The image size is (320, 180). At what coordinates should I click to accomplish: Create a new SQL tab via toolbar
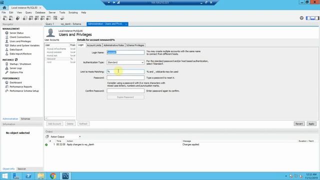[x=5, y=18]
